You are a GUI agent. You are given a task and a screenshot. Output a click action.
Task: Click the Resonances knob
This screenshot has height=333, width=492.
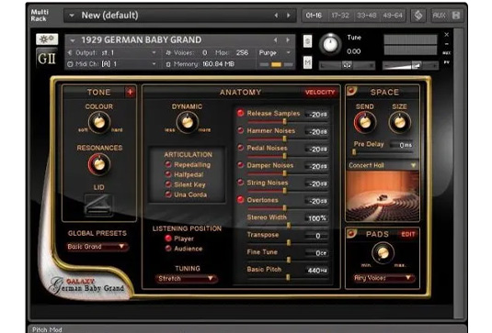click(99, 164)
